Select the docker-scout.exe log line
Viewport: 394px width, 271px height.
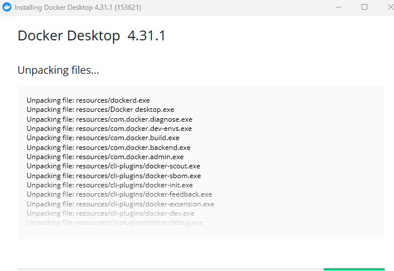(x=113, y=166)
